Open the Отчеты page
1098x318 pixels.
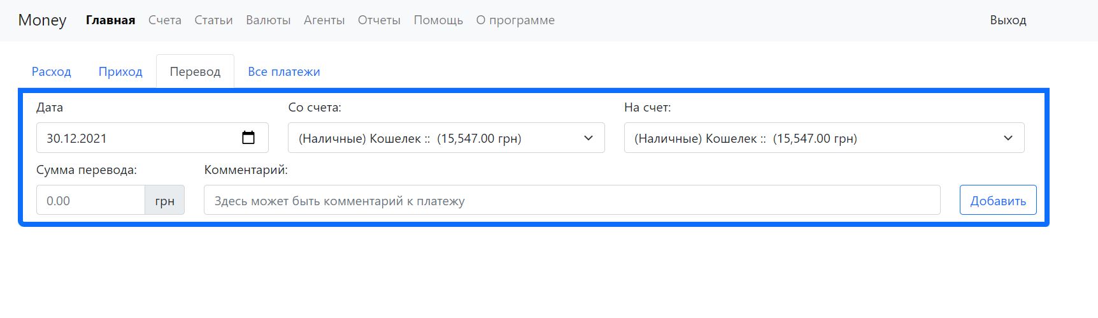[x=379, y=20]
